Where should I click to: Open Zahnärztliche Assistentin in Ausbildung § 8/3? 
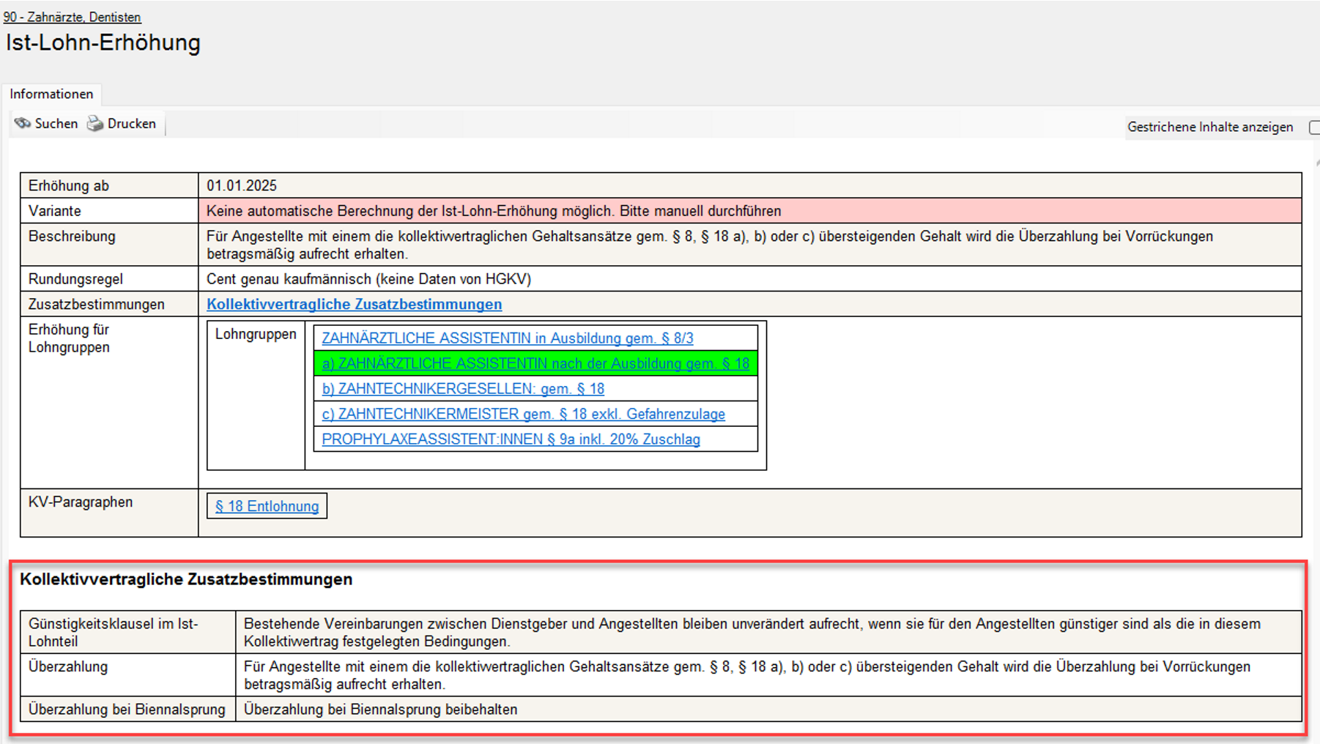tap(507, 338)
